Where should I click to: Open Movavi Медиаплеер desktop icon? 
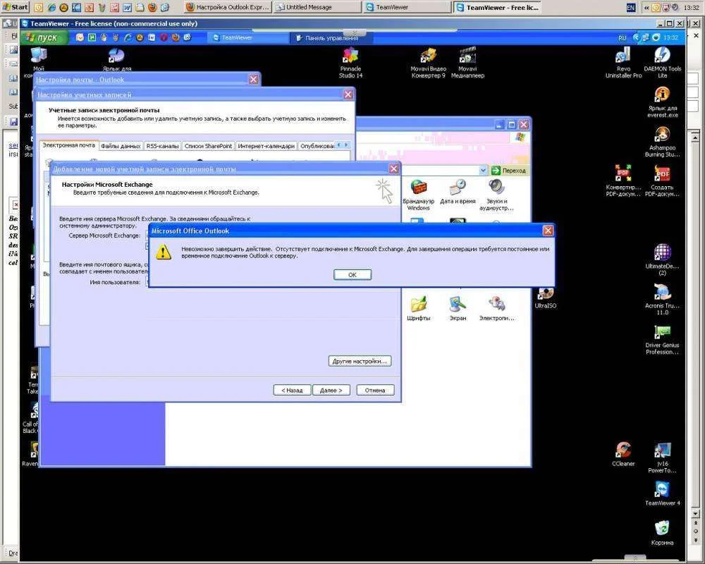click(x=467, y=63)
